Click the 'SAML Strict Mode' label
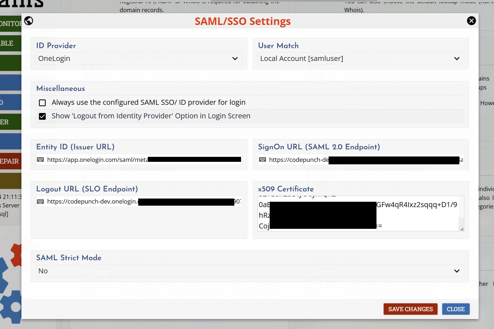Screen dimensions: 494x329 coord(69,258)
